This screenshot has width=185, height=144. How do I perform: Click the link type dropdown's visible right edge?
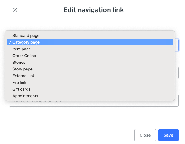pos(177,45)
